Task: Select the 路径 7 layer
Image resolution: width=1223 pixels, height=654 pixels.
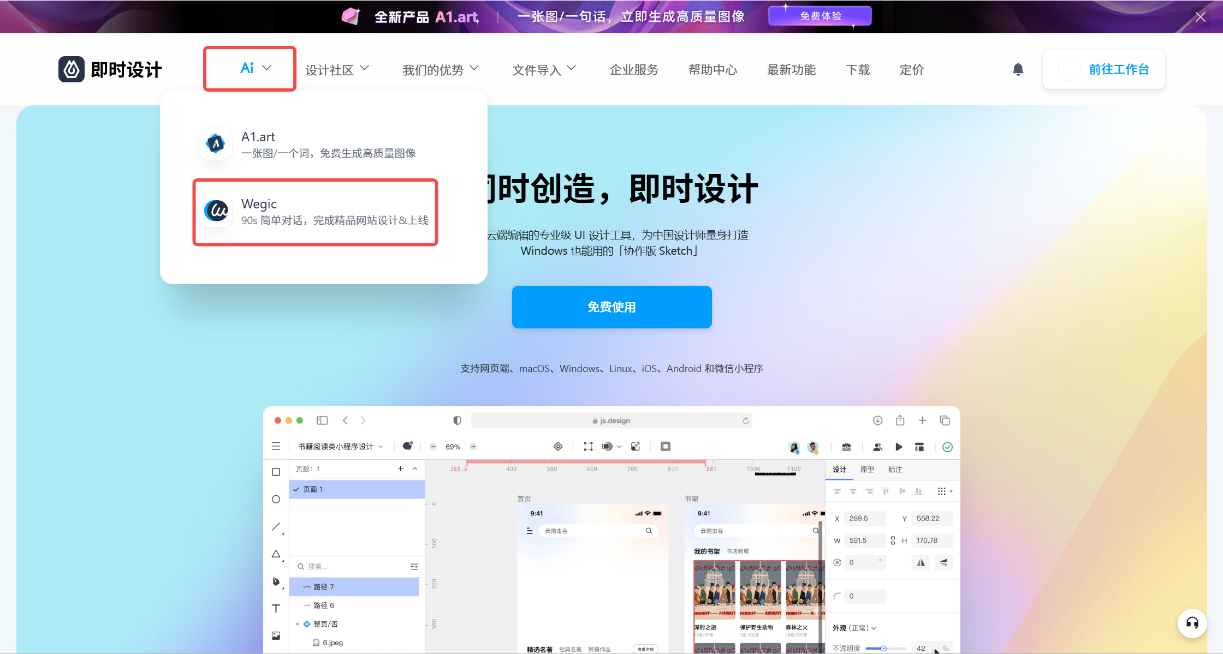Action: pyautogui.click(x=355, y=587)
